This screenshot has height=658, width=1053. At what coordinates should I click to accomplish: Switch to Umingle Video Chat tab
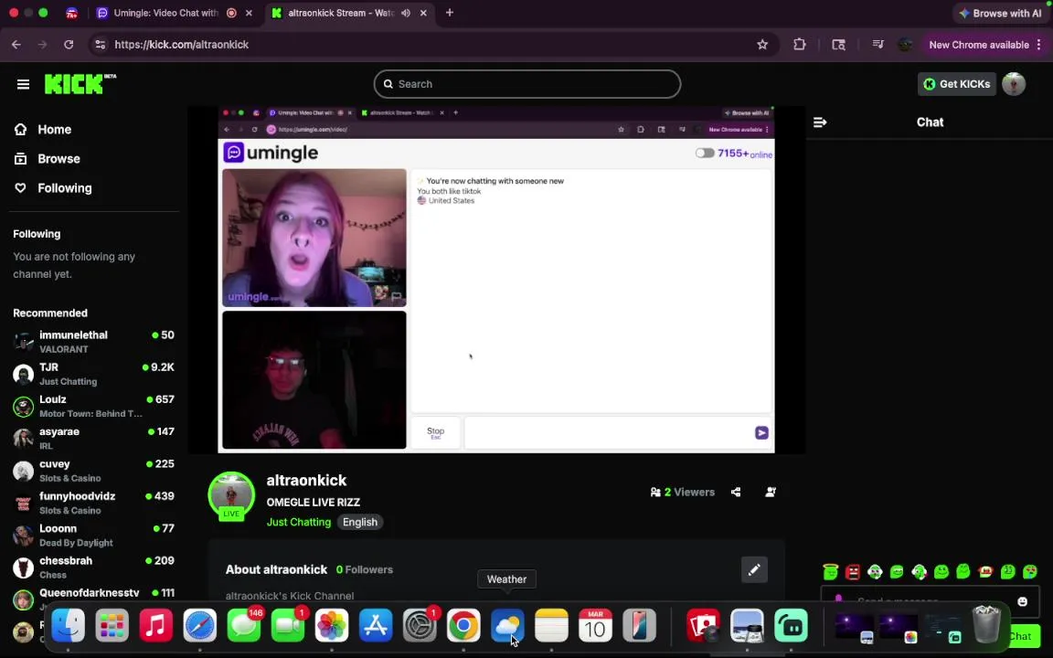[165, 13]
